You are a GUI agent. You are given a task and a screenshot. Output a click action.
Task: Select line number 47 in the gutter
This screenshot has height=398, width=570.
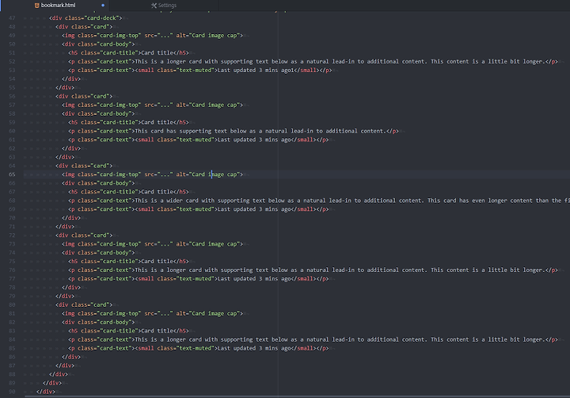pos(12,18)
